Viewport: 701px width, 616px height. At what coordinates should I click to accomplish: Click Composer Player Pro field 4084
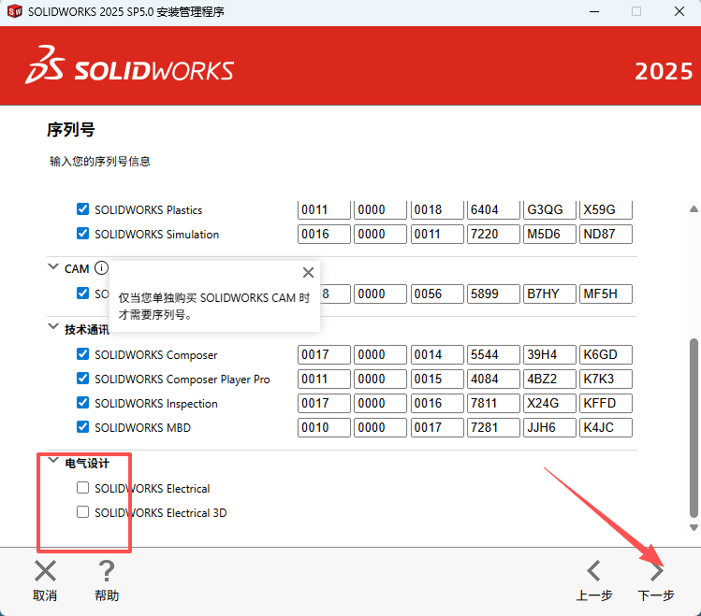(x=493, y=379)
